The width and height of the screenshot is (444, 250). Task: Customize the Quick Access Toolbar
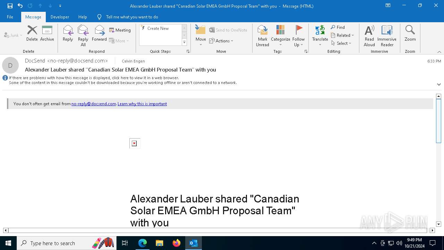point(60,6)
